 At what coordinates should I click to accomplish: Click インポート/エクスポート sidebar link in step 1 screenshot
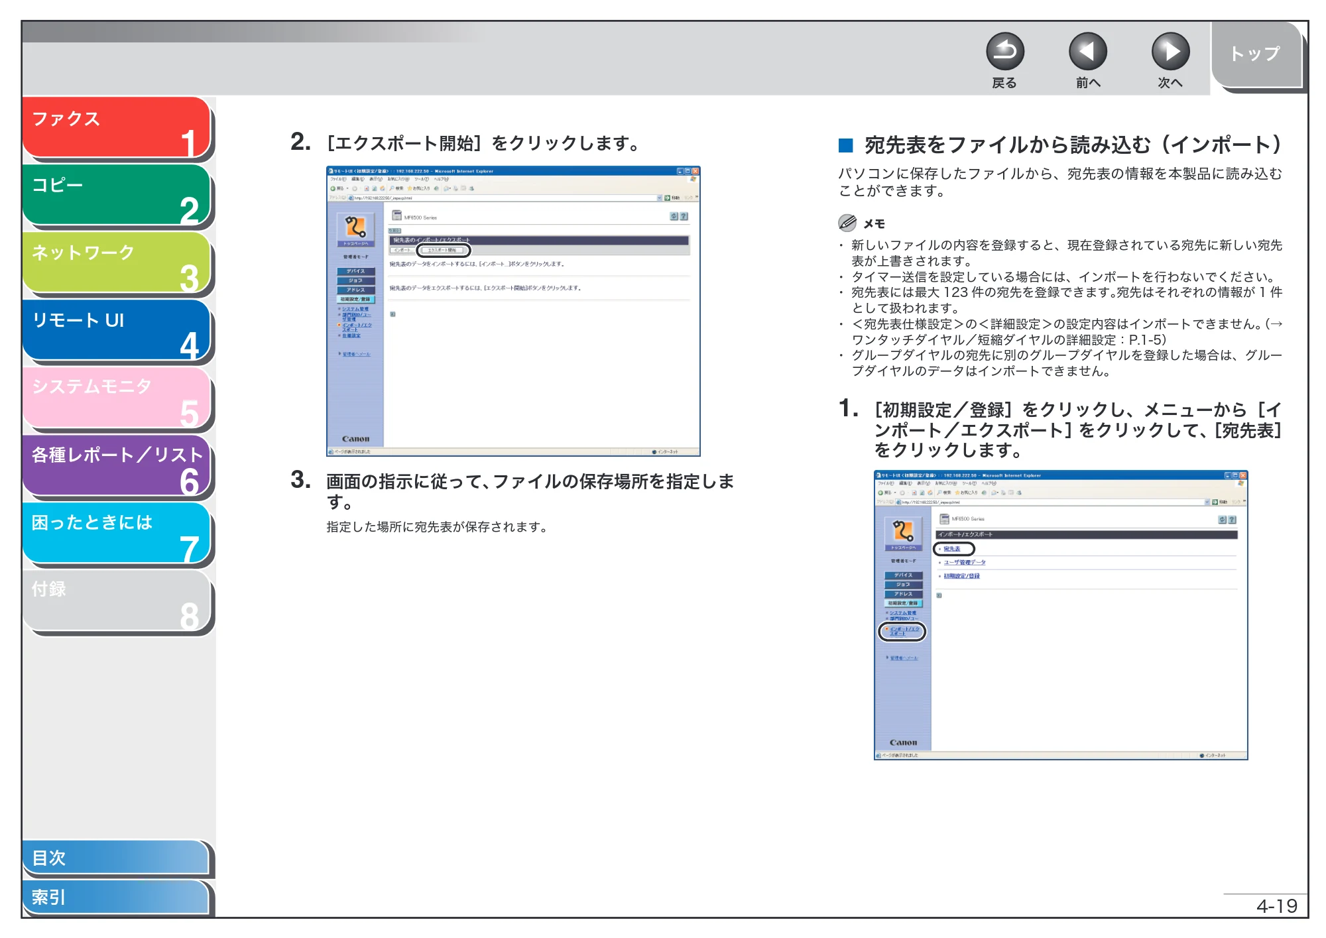pyautogui.click(x=904, y=631)
